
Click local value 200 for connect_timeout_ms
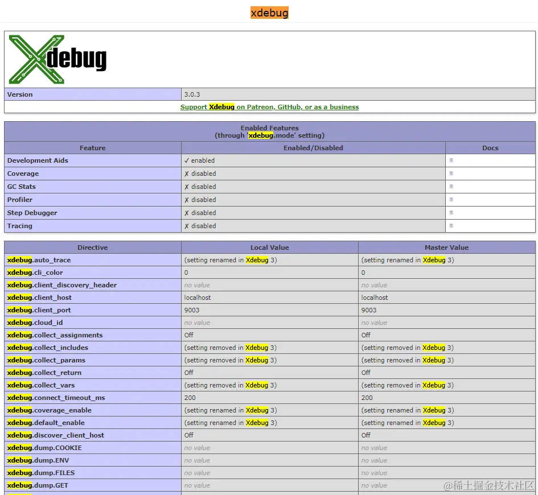(x=190, y=398)
